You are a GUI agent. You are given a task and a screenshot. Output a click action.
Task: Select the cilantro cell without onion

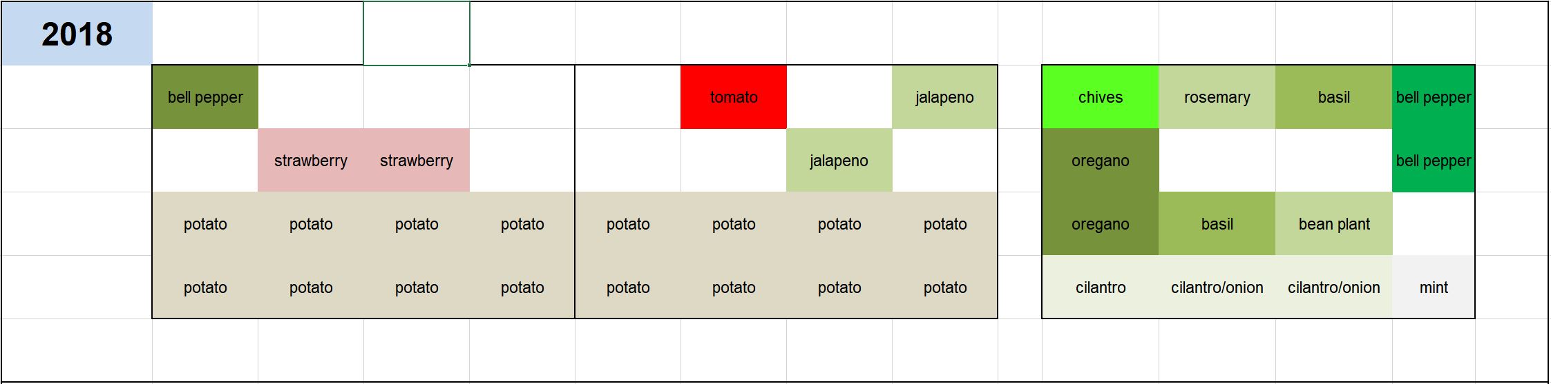click(1100, 287)
